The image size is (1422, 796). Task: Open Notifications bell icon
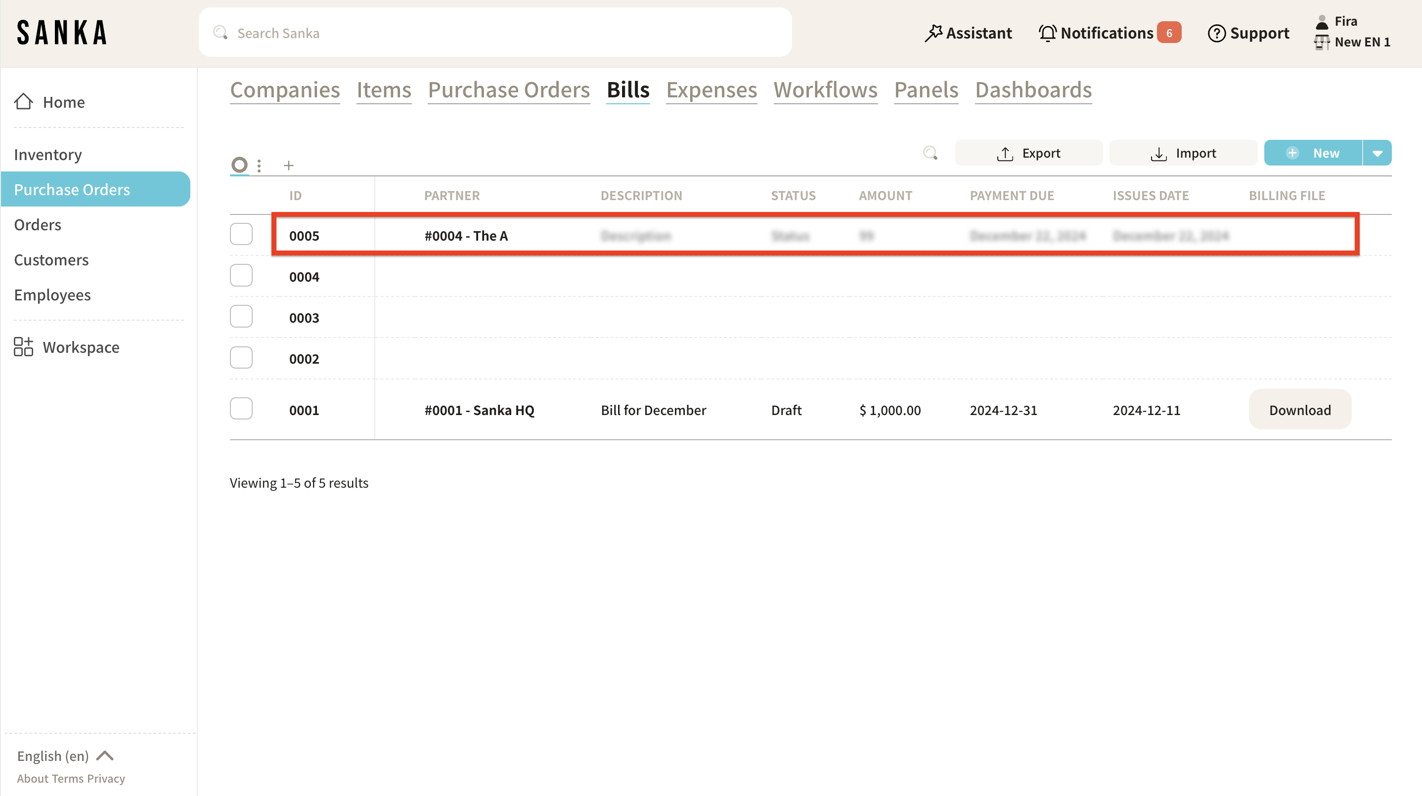(x=1047, y=33)
